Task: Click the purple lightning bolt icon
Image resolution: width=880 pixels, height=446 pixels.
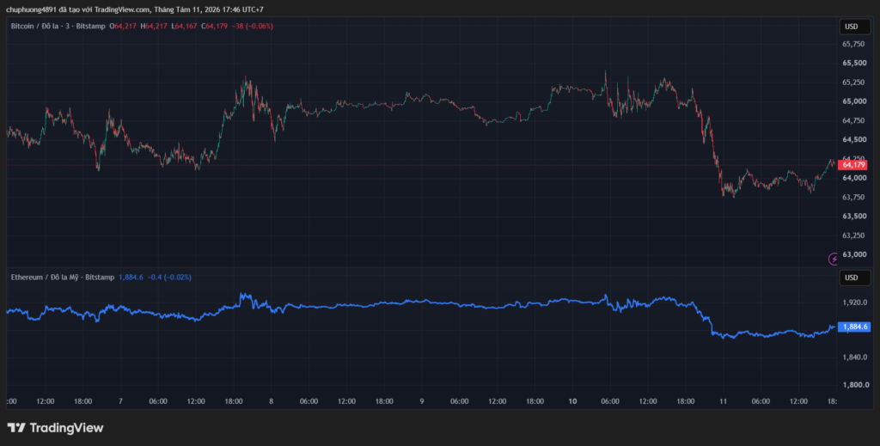Action: (834, 259)
